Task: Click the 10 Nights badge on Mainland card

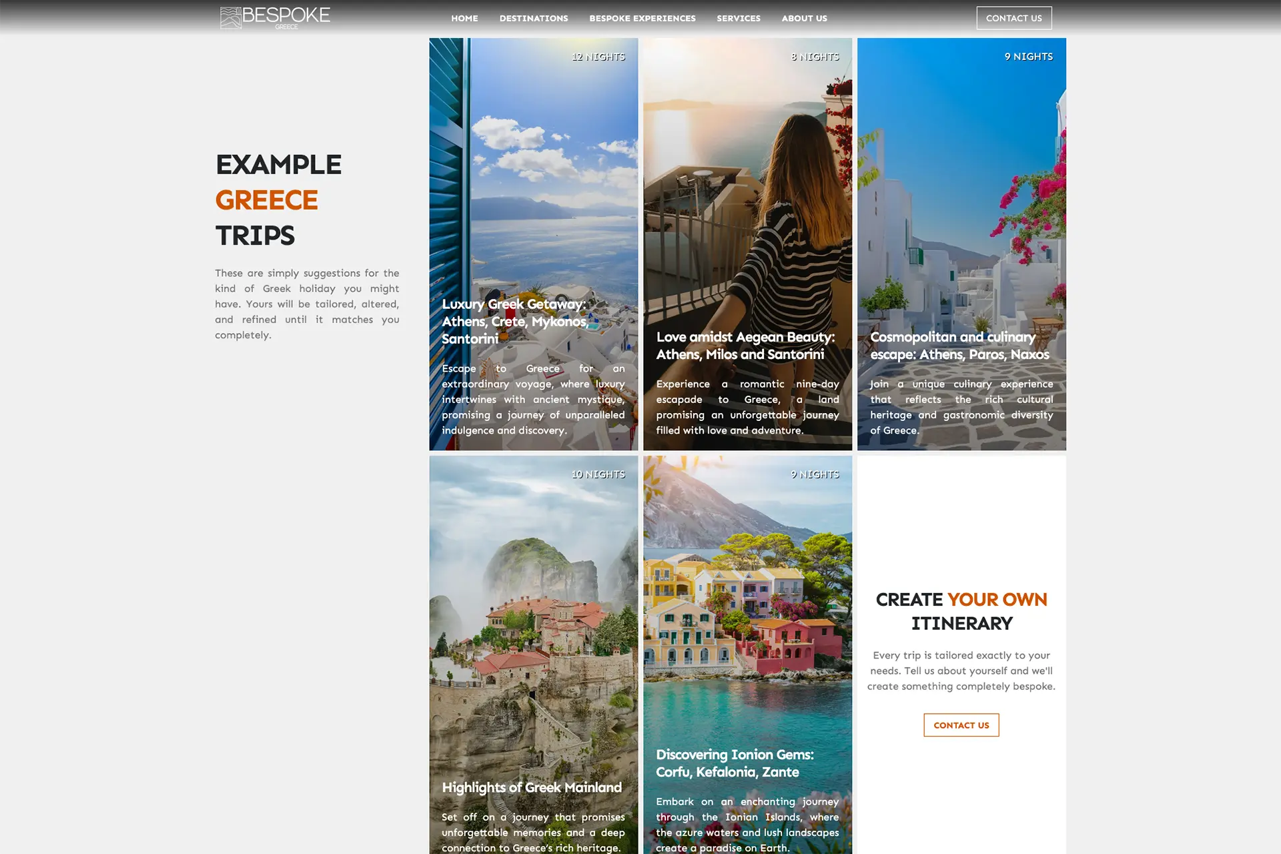Action: point(598,474)
